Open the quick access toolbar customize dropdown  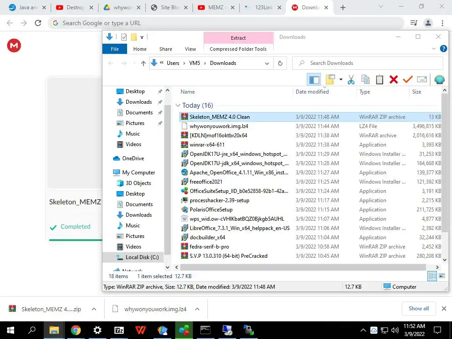[x=142, y=37]
